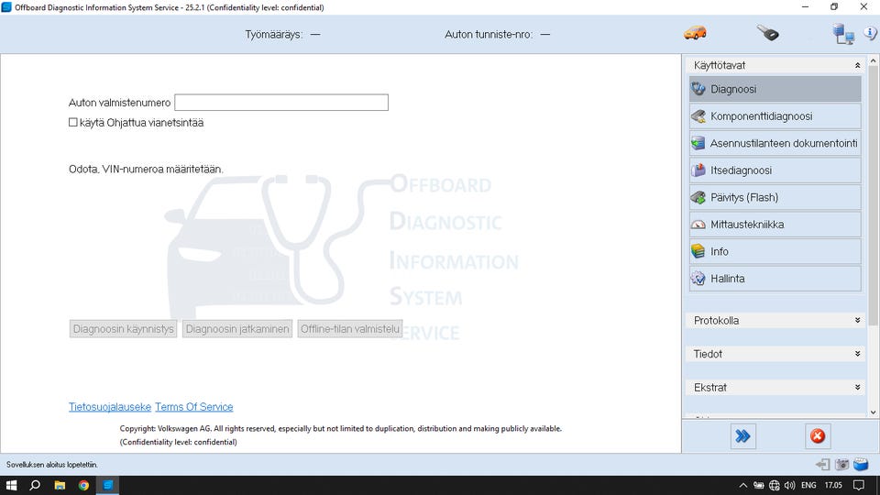Screen dimensions: 880x495
Task: Click the status text Sovelluksen aloitus lopetettiin
Action: coord(52,465)
